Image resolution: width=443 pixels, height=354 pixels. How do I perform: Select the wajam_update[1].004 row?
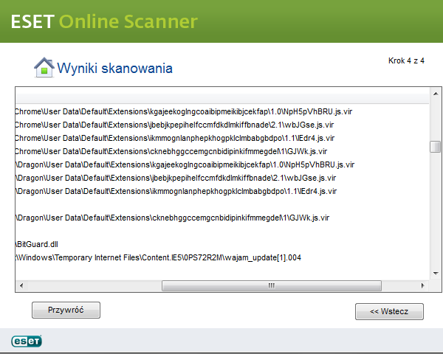point(223,257)
